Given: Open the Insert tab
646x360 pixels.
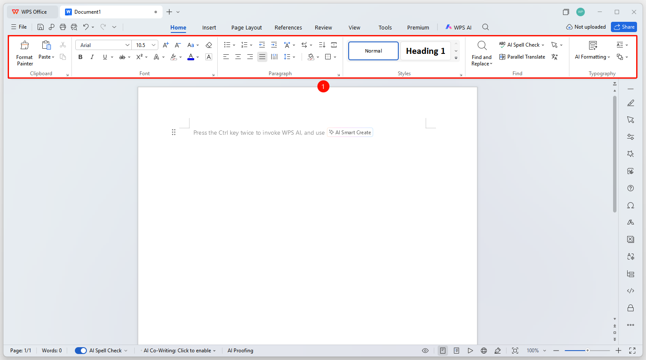Looking at the screenshot, I should pos(209,27).
